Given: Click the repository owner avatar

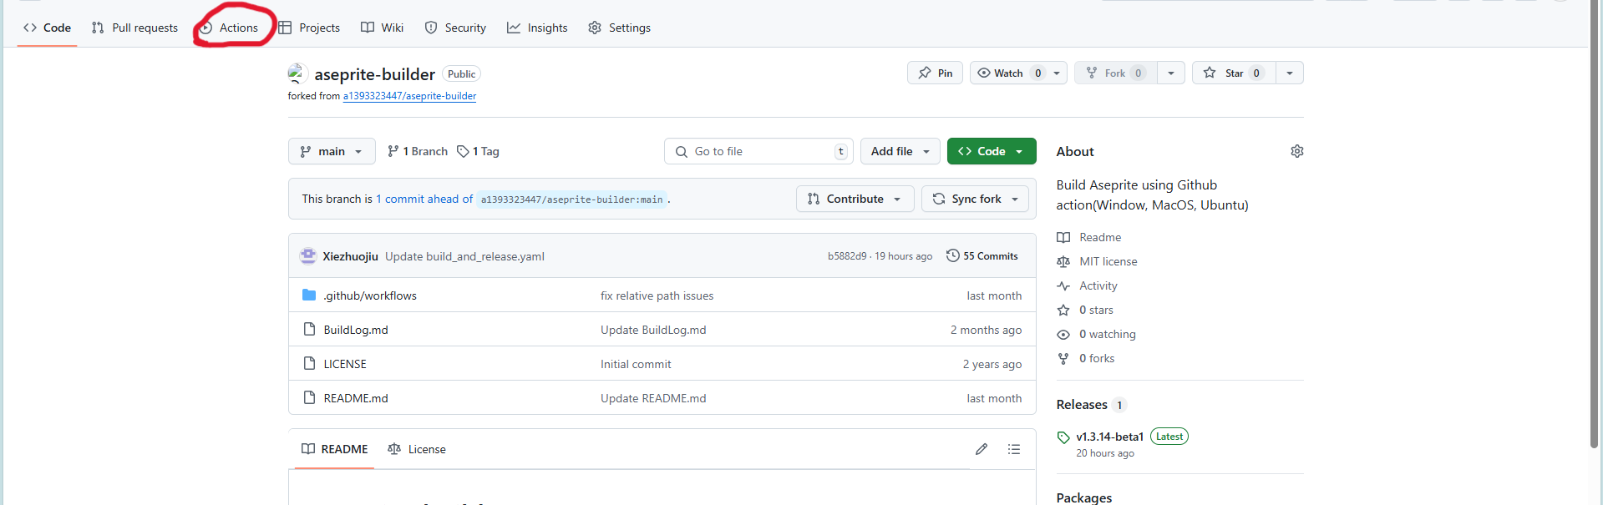Looking at the screenshot, I should click(297, 73).
